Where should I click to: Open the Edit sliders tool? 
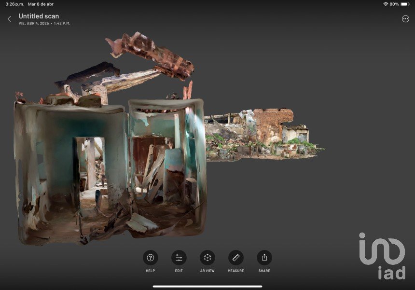coord(179,258)
